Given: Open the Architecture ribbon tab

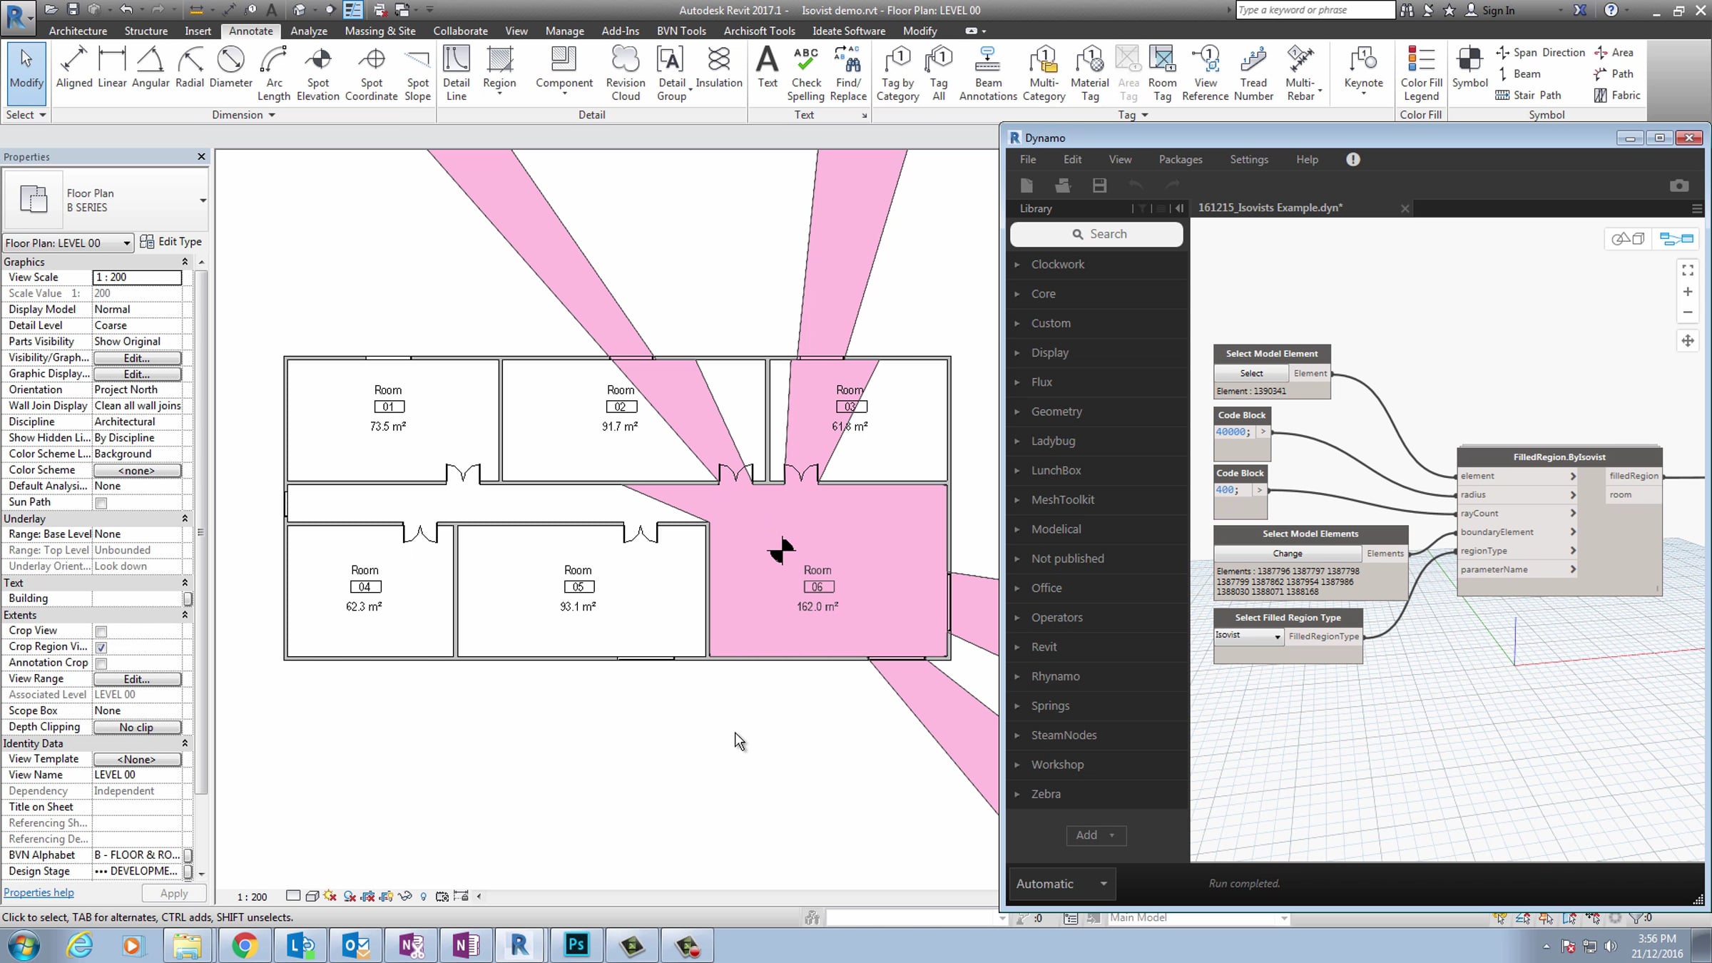Looking at the screenshot, I should pos(78,31).
